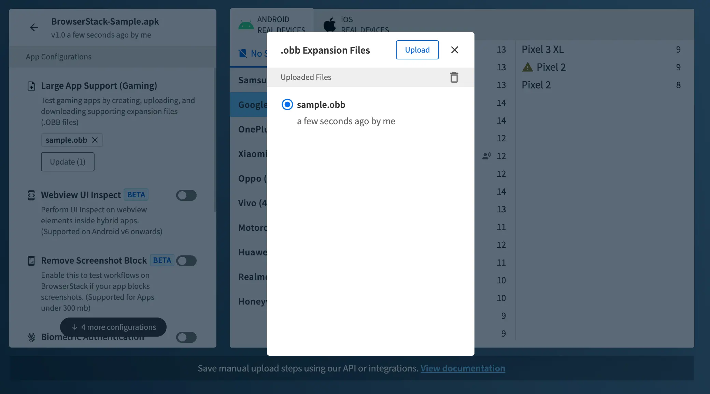Toggle the Biometric Authentication switch
The height and width of the screenshot is (394, 710).
(x=186, y=337)
